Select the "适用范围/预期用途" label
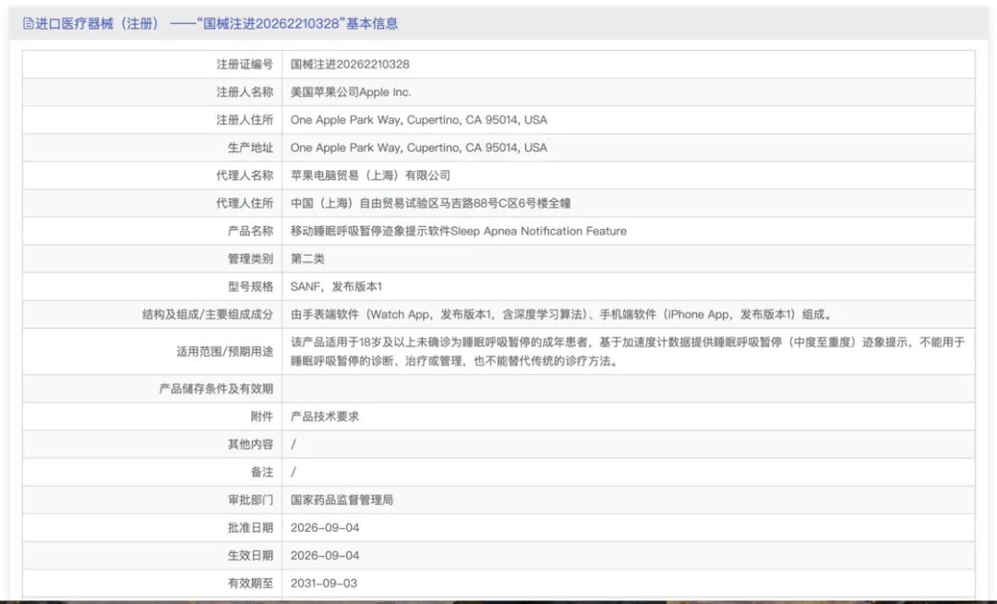This screenshot has width=997, height=604. (225, 352)
